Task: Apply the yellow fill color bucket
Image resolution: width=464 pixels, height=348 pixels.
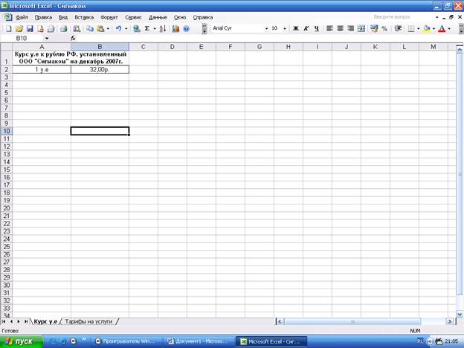Action: point(426,28)
